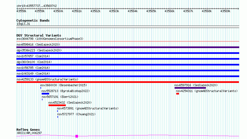
Task: Select the blue dgv3603n100 variant bar
Action: (x=128, y=65)
